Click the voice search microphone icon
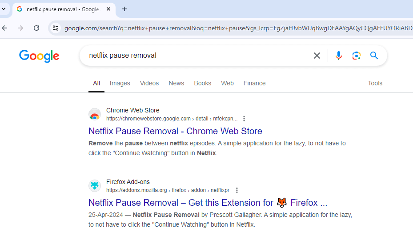Image resolution: width=413 pixels, height=236 pixels. click(x=339, y=56)
